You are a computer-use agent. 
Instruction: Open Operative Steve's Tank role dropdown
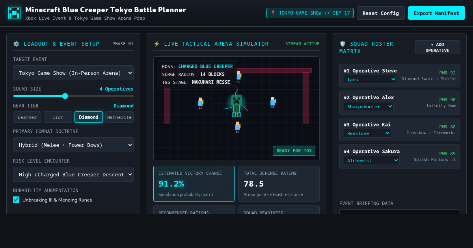370,80
